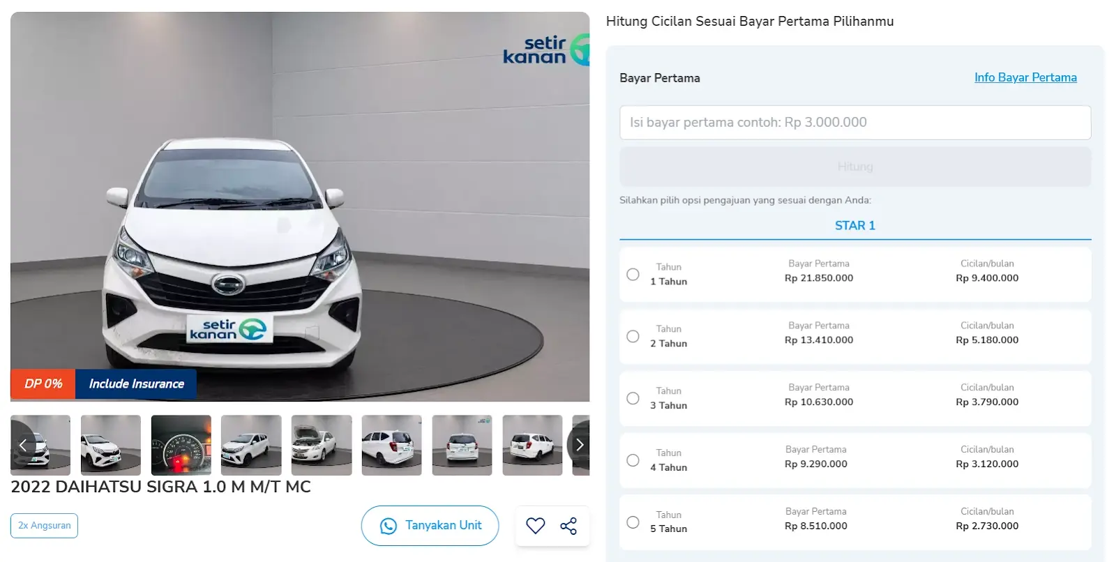Click the heart favorite icon
Screen dimensions: 1116x562
[535, 526]
